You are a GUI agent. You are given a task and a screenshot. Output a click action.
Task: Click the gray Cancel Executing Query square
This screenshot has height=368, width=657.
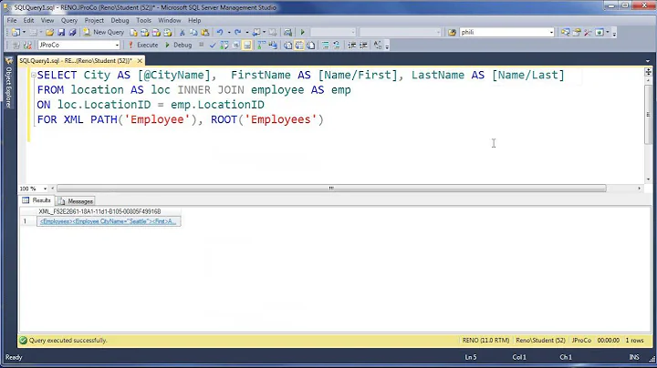201,45
